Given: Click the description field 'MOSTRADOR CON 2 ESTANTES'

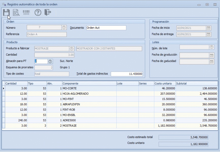Looking at the screenshot, I should 109,49.
